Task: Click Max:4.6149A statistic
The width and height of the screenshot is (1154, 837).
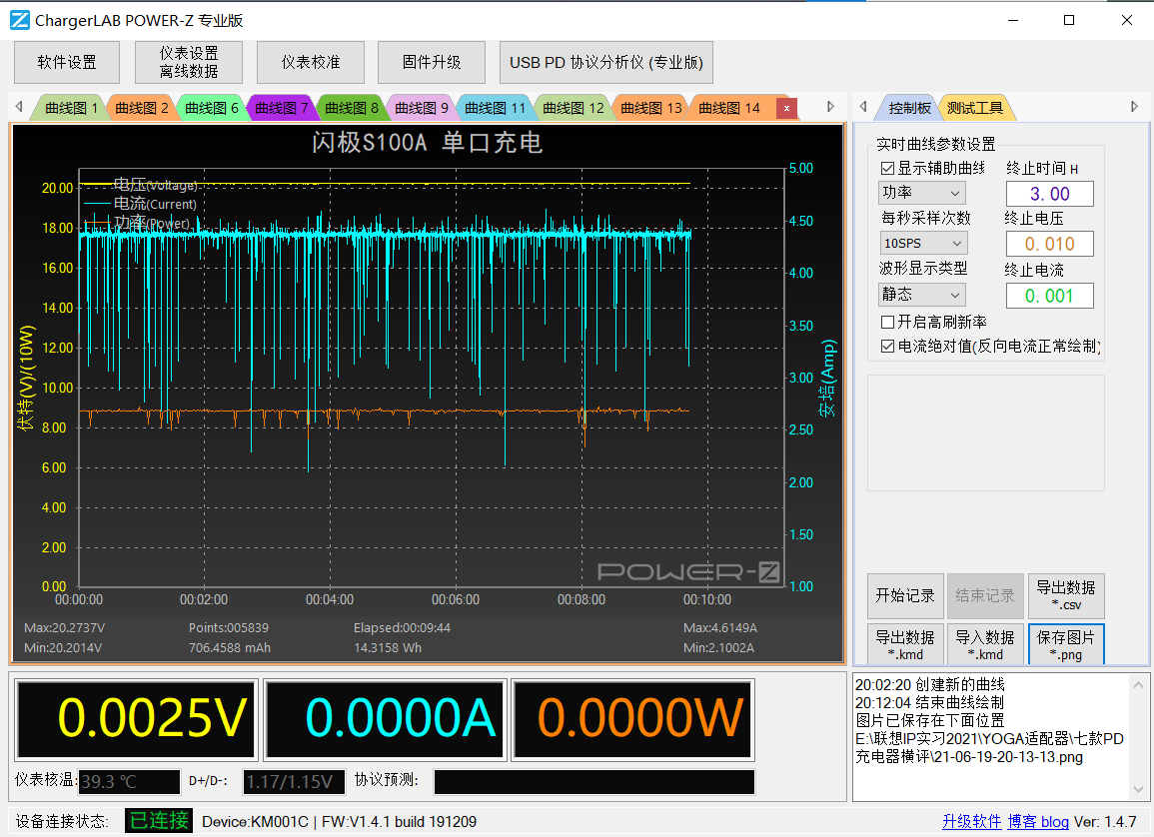Action: 719,628
